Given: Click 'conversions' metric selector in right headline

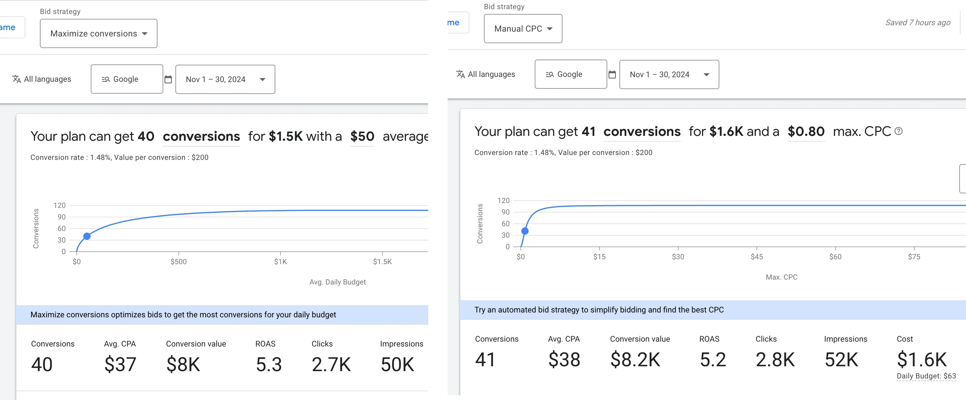Looking at the screenshot, I should (x=642, y=131).
